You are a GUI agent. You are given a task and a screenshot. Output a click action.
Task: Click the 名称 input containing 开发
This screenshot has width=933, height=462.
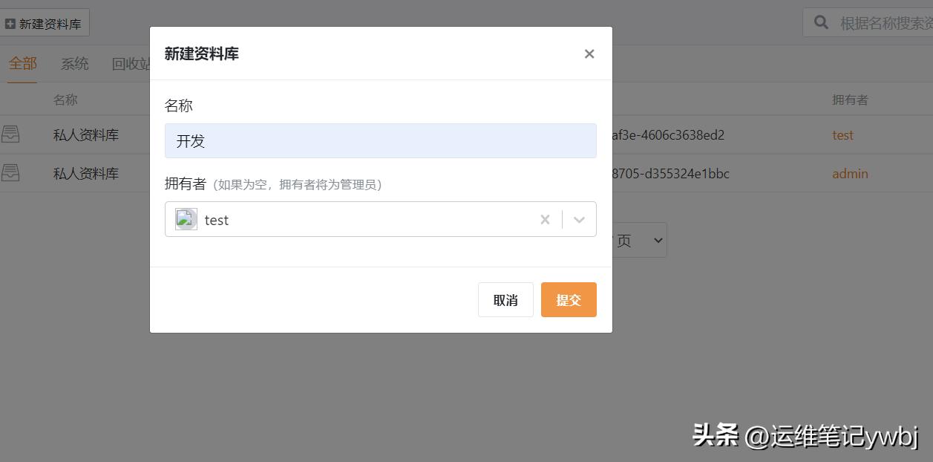click(x=380, y=140)
